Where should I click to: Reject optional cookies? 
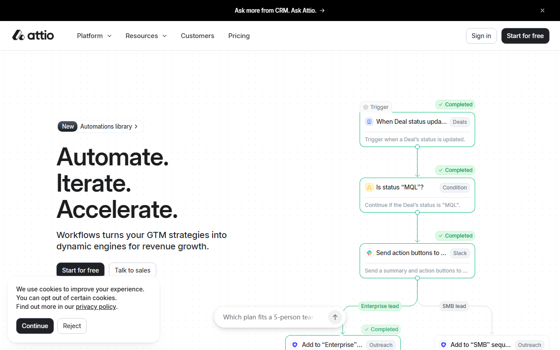pos(72,326)
